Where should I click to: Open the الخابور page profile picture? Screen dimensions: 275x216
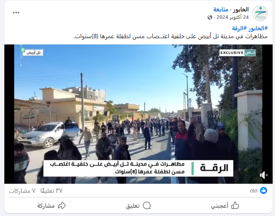(260, 13)
